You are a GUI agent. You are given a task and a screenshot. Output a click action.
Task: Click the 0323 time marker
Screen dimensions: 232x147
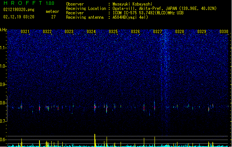(x=69, y=32)
